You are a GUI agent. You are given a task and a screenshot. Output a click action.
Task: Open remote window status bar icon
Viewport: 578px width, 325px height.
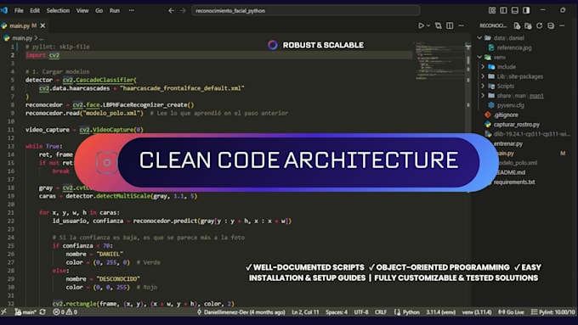point(3,311)
